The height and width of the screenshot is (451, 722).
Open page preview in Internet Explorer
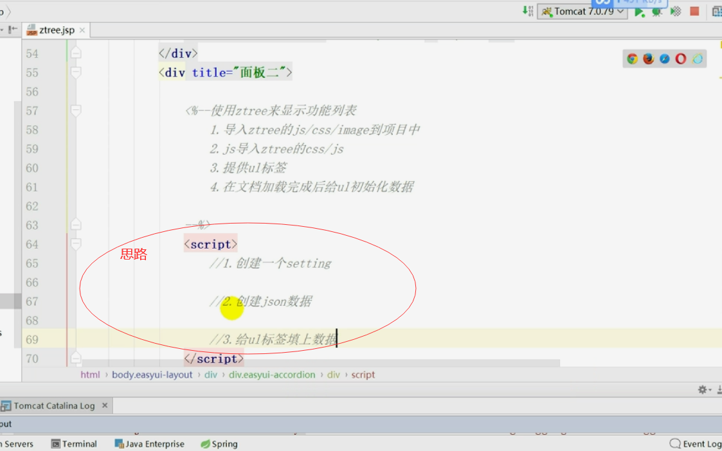click(x=697, y=58)
